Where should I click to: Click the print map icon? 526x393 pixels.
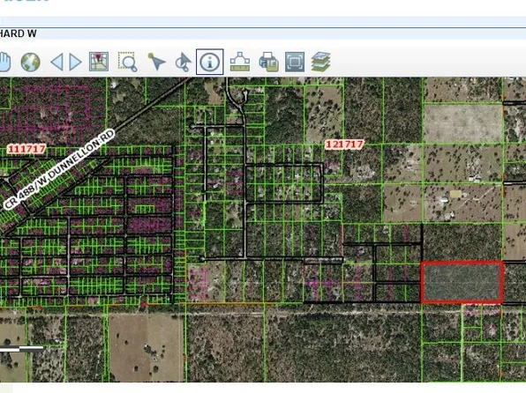click(x=268, y=62)
